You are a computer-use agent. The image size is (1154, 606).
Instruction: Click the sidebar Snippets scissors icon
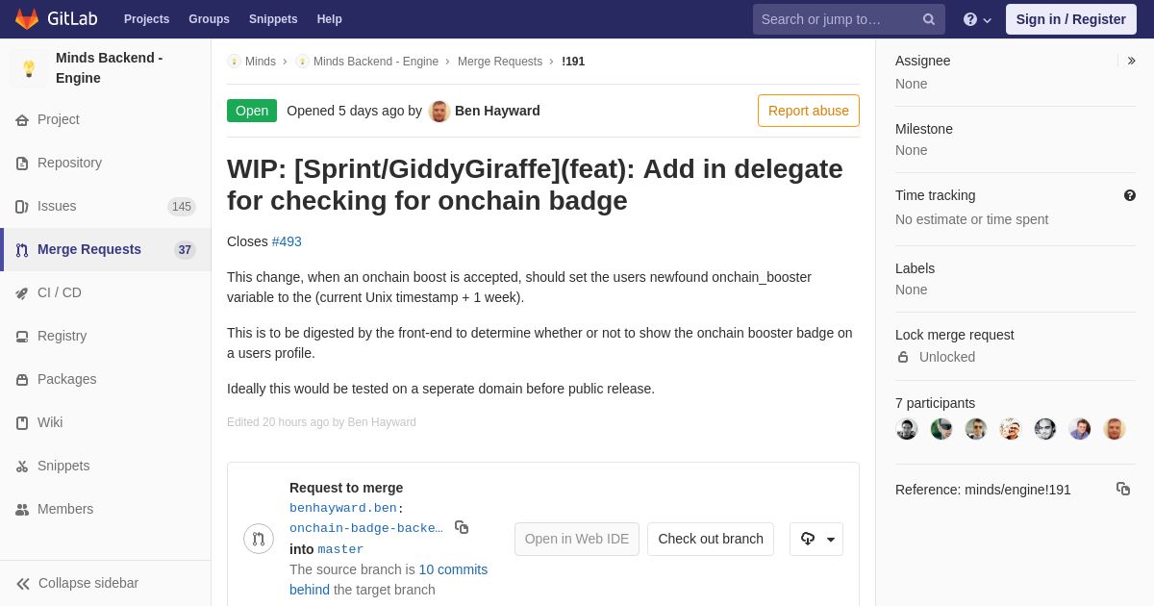tap(22, 467)
